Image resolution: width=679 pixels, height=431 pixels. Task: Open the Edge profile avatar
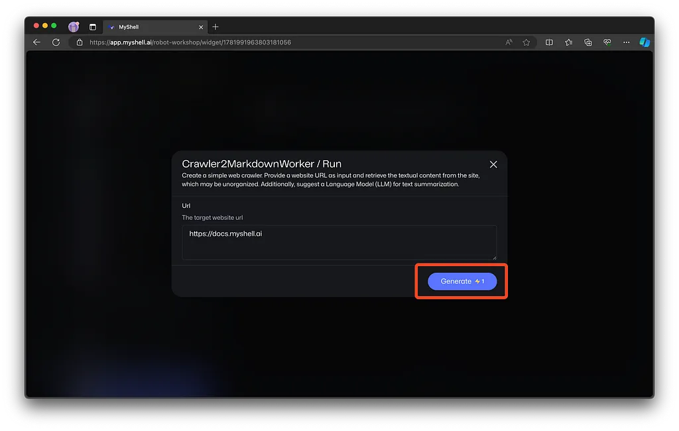pos(74,27)
